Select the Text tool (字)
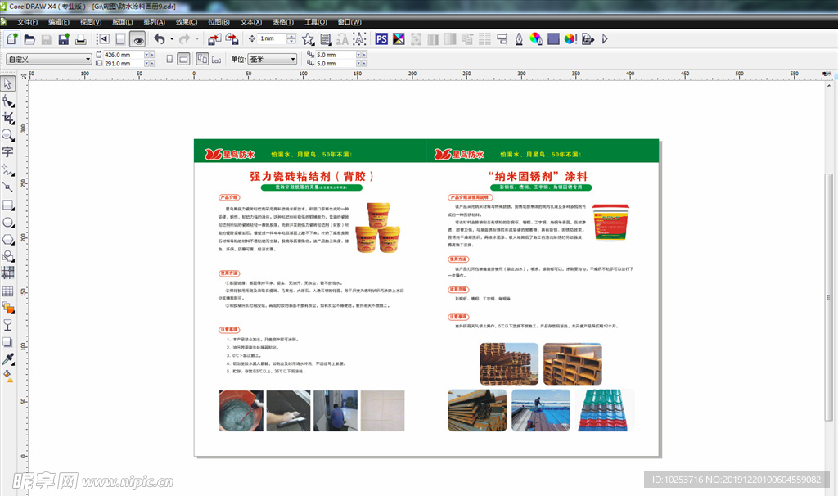 tap(9, 152)
